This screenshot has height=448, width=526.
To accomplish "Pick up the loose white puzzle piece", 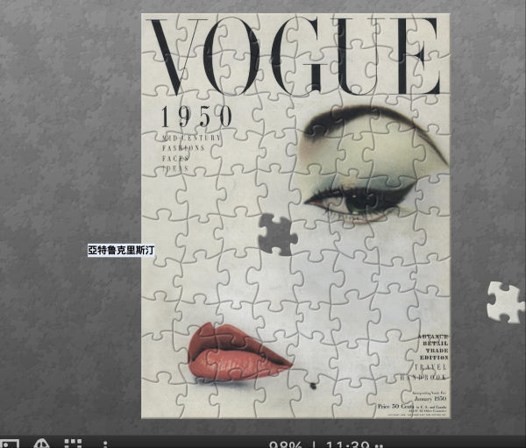I will (506, 302).
